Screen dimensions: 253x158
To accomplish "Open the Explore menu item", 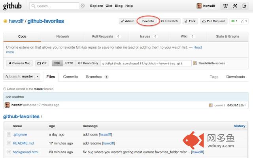I will 96,6.
